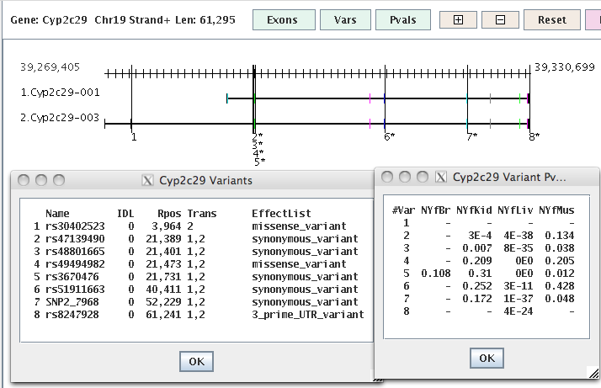The height and width of the screenshot is (388, 601).
Task: Select variant marker 8* at track end
Action: [x=534, y=136]
